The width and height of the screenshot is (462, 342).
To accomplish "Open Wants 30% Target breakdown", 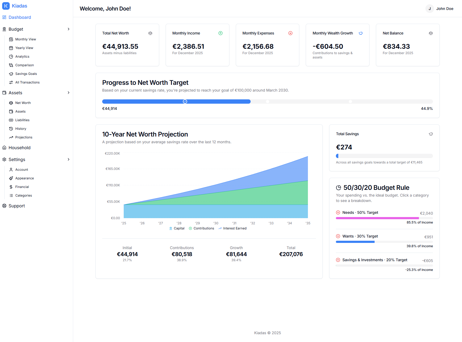I will point(360,236).
